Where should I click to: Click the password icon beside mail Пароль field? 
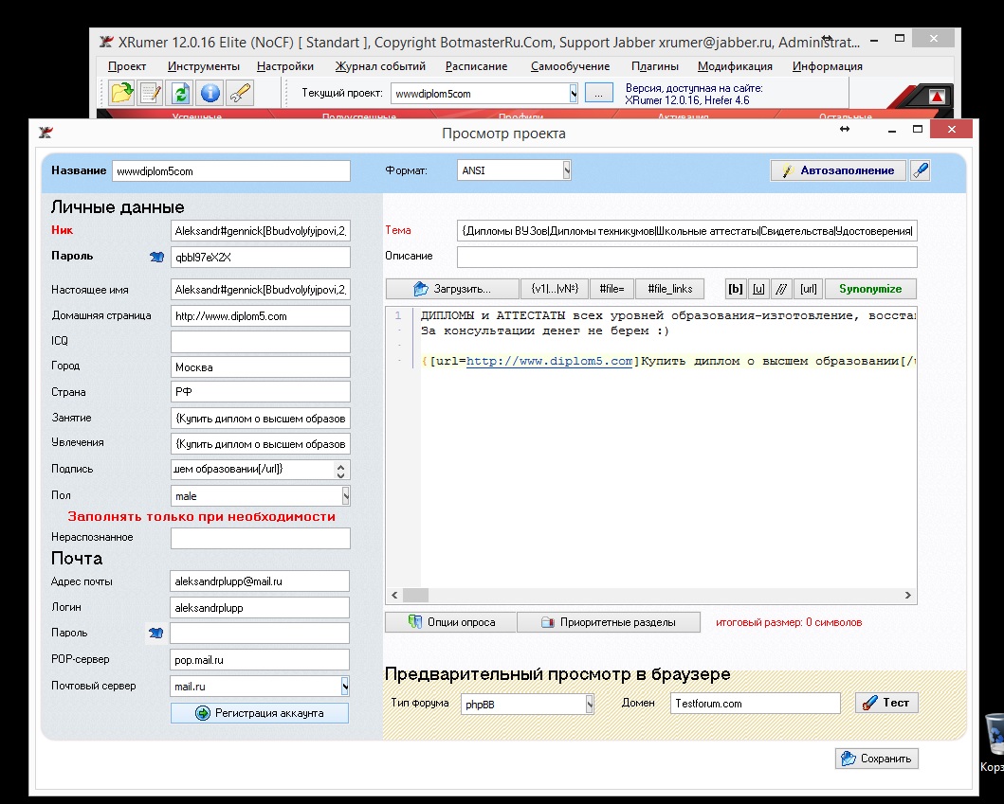pyautogui.click(x=156, y=634)
